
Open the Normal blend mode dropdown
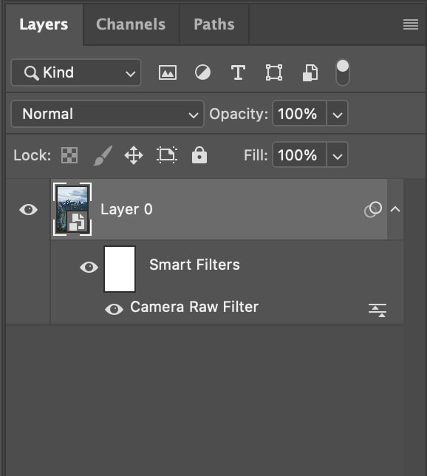[x=107, y=114]
